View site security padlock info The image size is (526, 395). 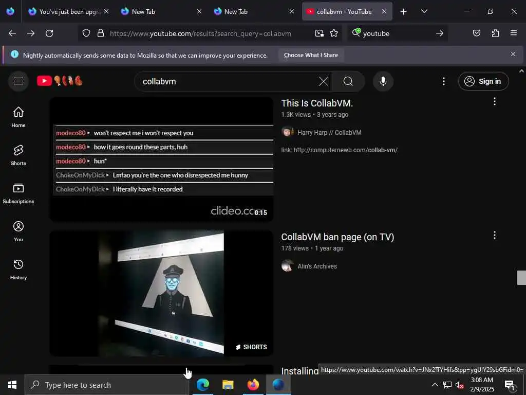coord(100,33)
